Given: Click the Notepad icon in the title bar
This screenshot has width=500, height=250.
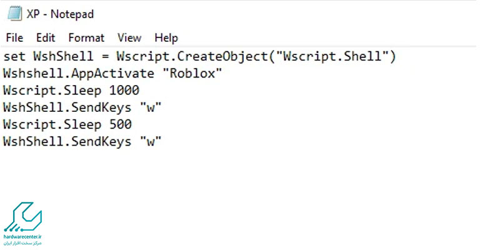Looking at the screenshot, I should [x=14, y=14].
